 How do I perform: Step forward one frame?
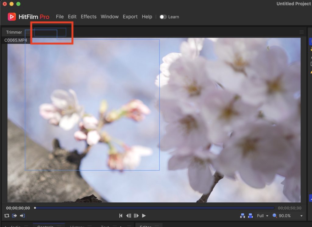pos(136,216)
